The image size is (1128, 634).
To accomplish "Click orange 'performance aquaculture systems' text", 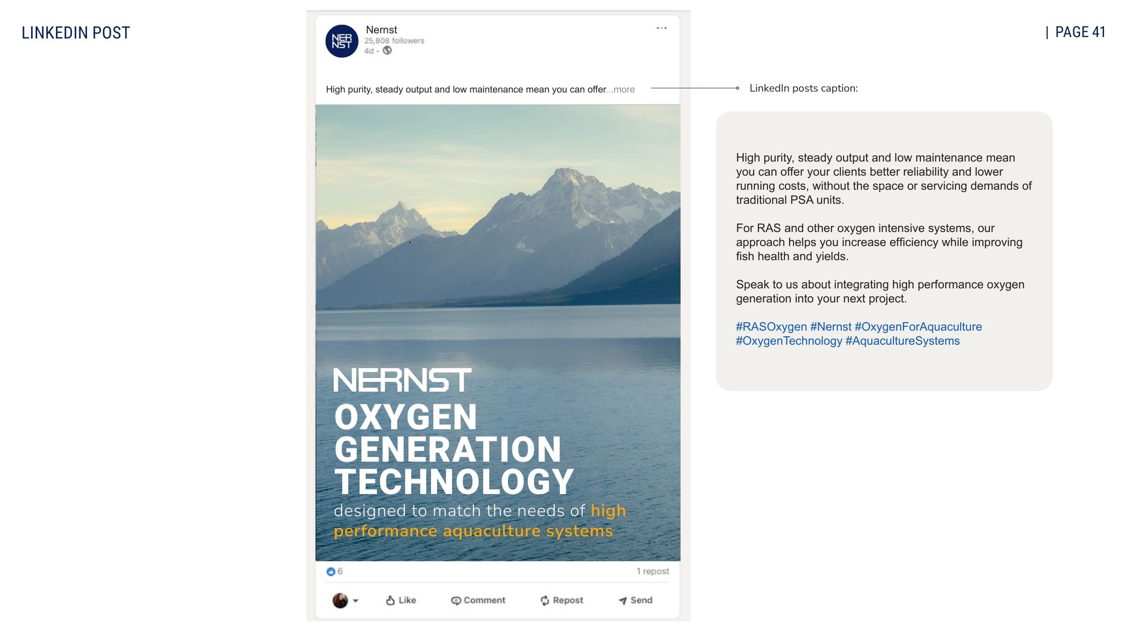I will pos(473,531).
